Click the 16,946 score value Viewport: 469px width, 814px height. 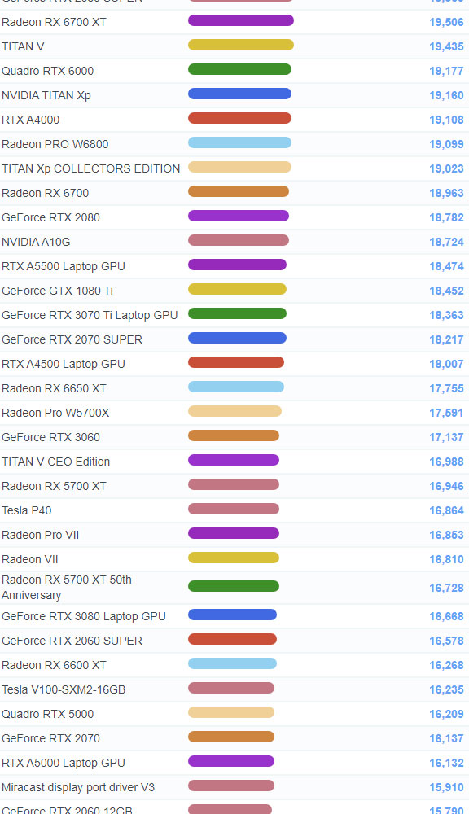[x=446, y=486]
